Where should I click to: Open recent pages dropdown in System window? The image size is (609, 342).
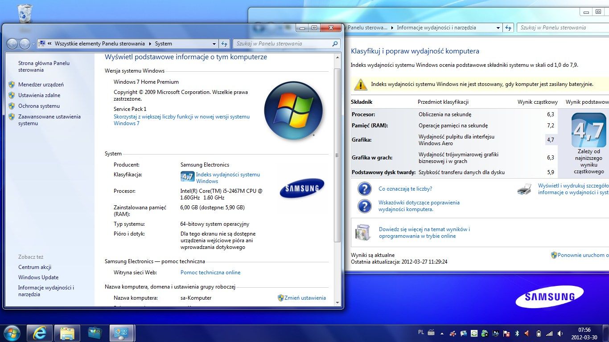[33, 44]
